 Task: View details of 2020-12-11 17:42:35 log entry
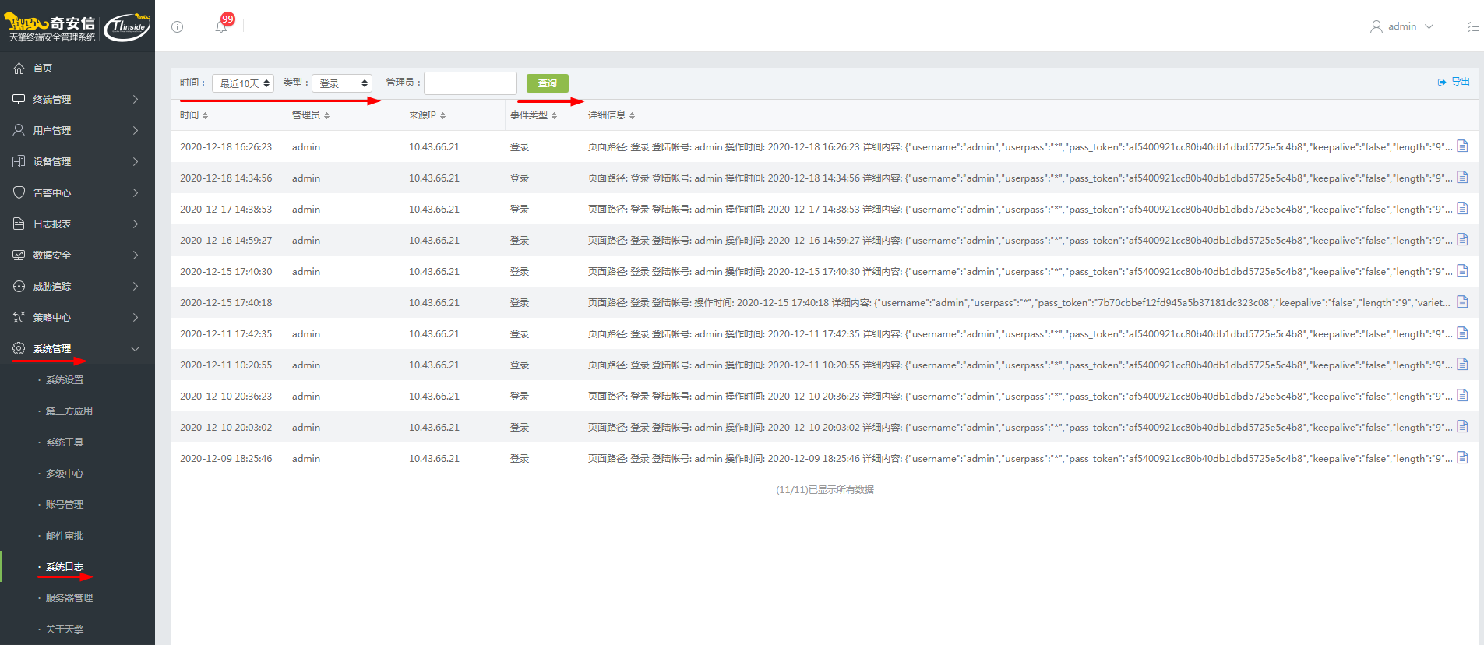click(x=1462, y=333)
